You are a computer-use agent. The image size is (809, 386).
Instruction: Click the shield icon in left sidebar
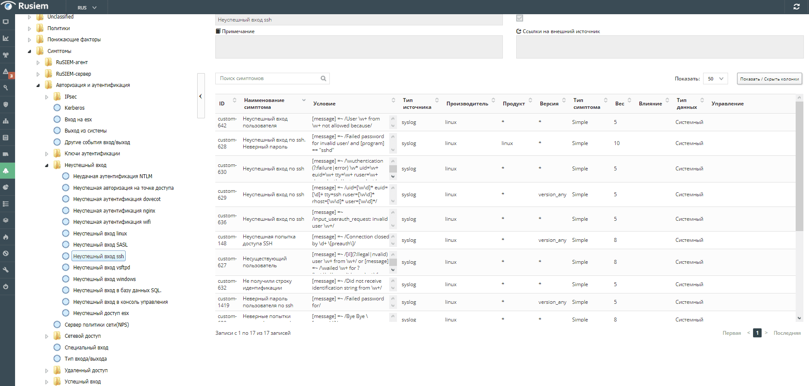[x=6, y=105]
